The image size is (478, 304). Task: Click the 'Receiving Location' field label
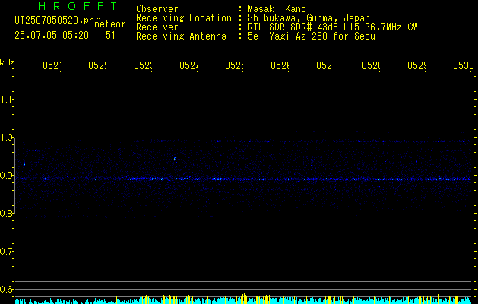pyautogui.click(x=184, y=18)
